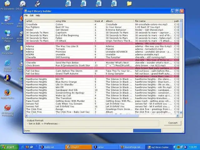The image size is (200, 150).
Task: Launch the Gaim desktop shortcut
Action: pos(7,79)
